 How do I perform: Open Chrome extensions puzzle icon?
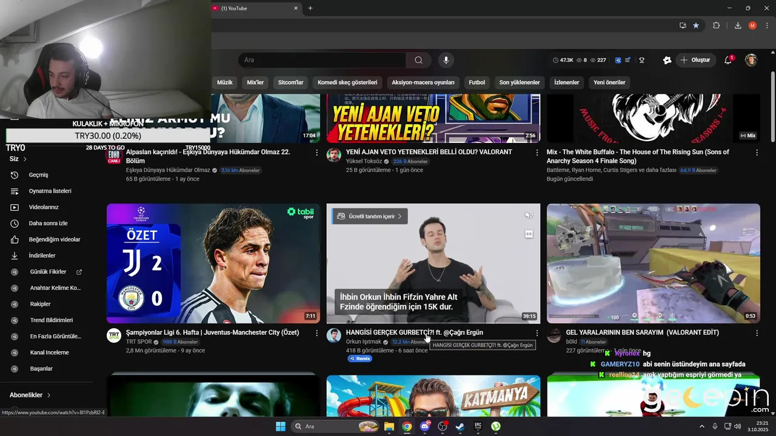click(x=717, y=25)
